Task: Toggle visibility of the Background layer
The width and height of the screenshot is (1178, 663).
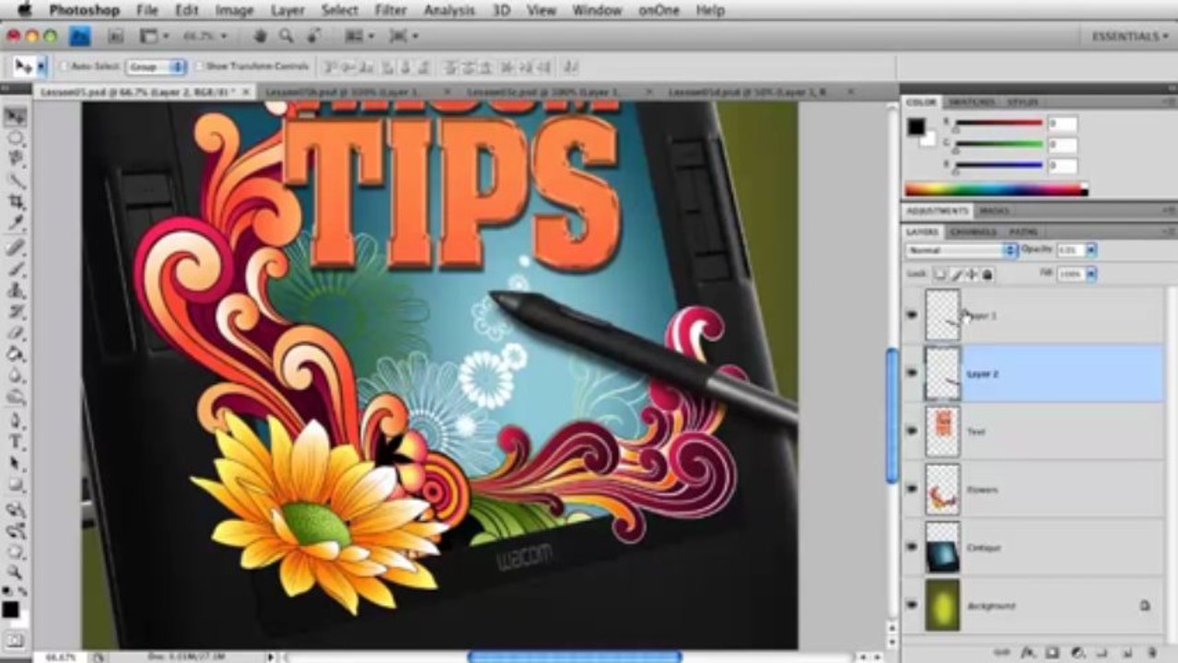Action: pos(912,605)
